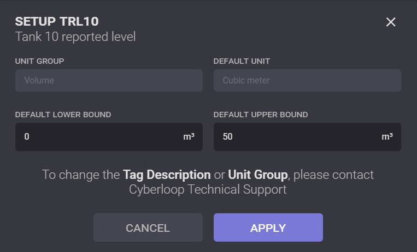Click the SETUP TRL10 dialog title
Image resolution: width=417 pixels, height=252 pixels.
[x=56, y=22]
